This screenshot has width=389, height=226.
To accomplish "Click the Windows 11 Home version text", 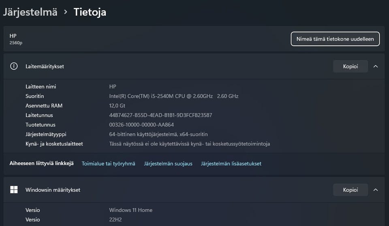I will pos(130,210).
